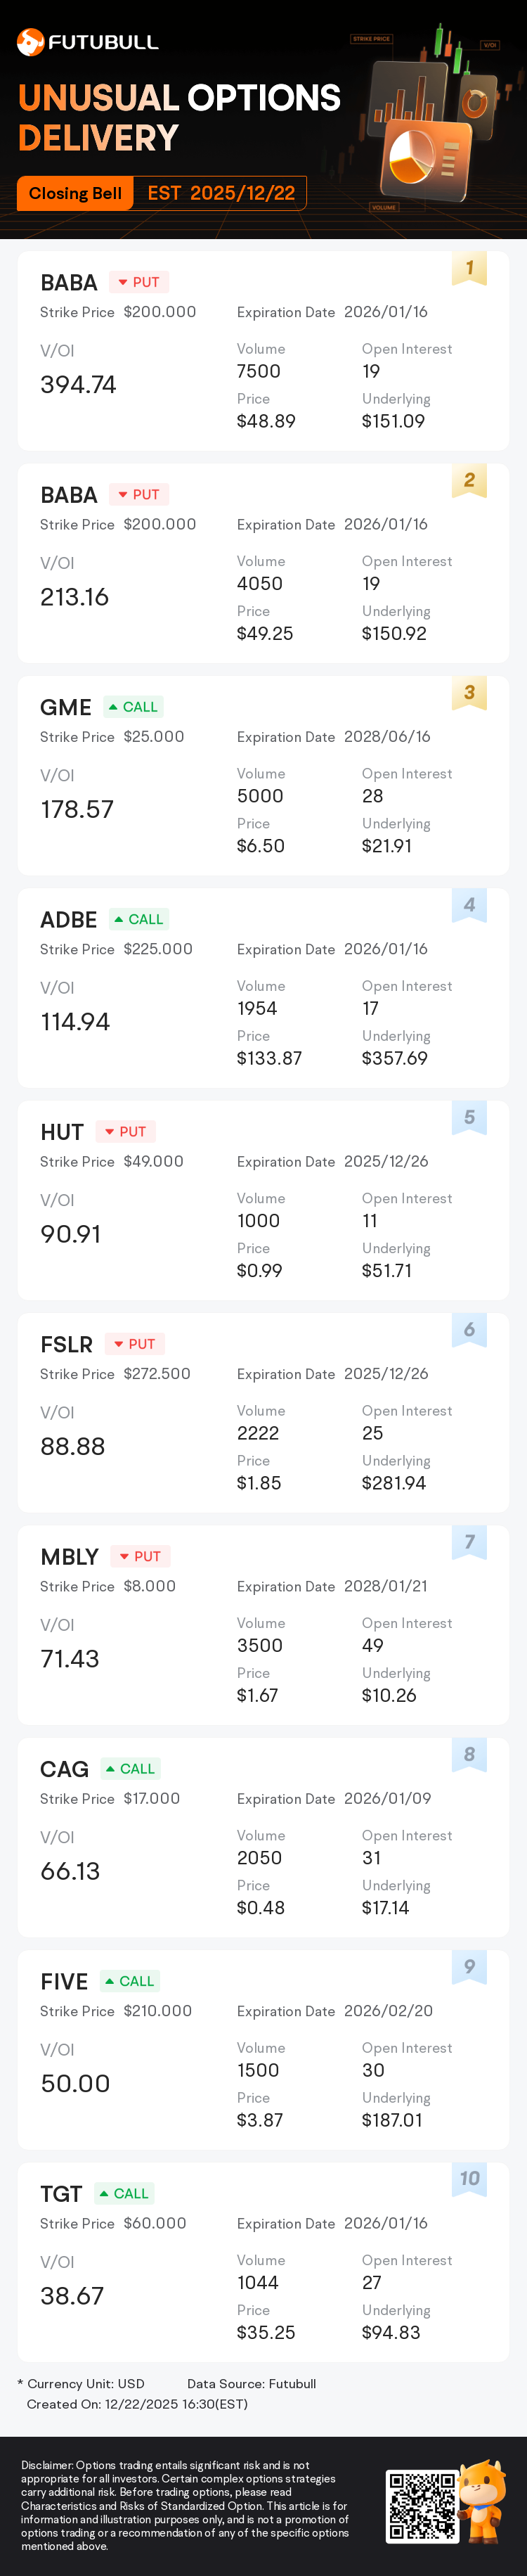Open the ADBE ticker symbol
This screenshot has height=2576, width=527.
(x=68, y=920)
